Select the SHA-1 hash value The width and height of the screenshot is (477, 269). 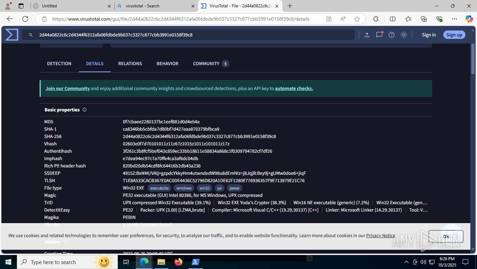pyautogui.click(x=171, y=129)
